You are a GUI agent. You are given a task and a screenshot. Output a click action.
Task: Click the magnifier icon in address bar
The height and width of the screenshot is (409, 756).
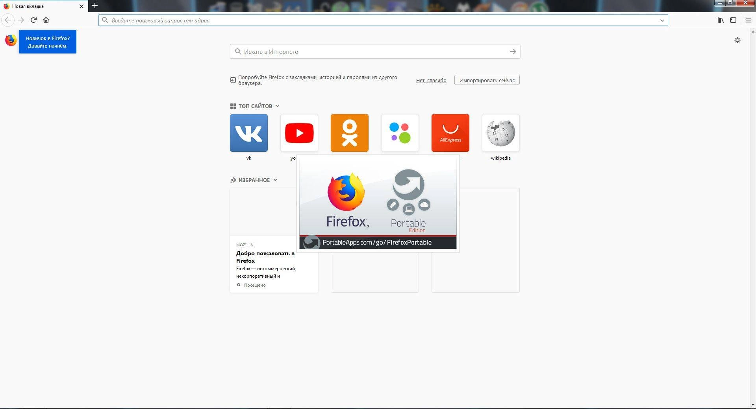click(x=105, y=20)
